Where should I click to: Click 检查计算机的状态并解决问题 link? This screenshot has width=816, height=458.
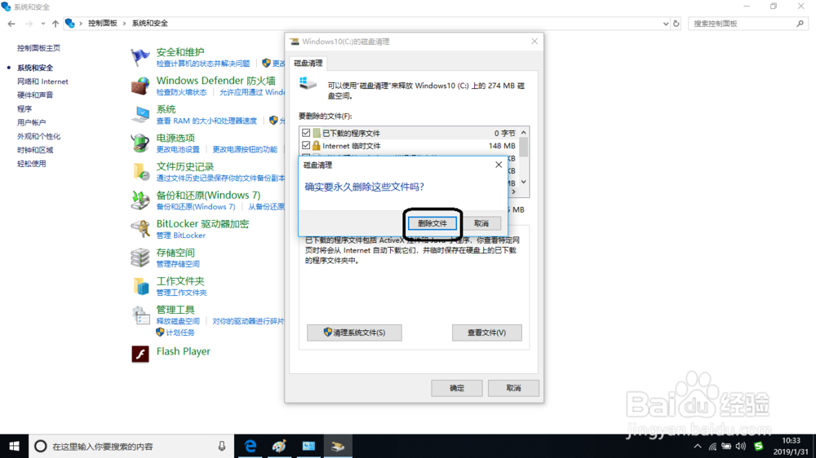[203, 64]
